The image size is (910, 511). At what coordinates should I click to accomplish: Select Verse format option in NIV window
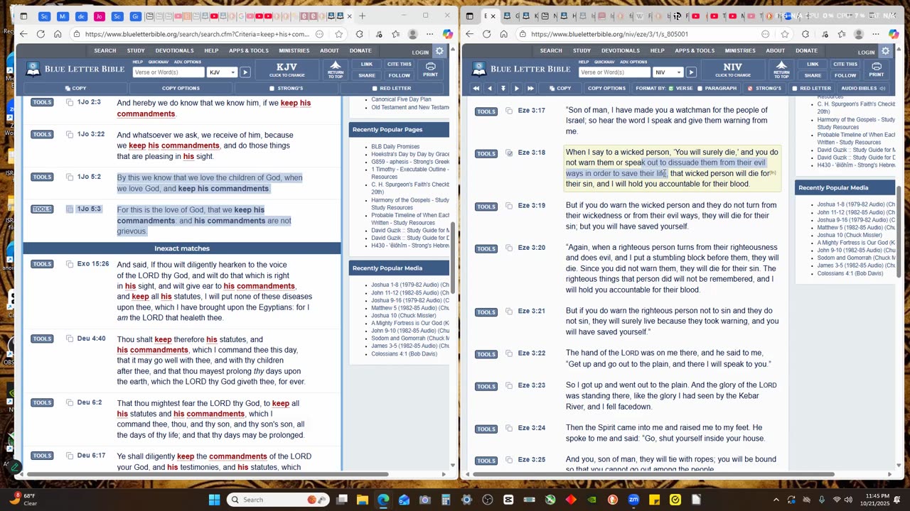tap(680, 88)
